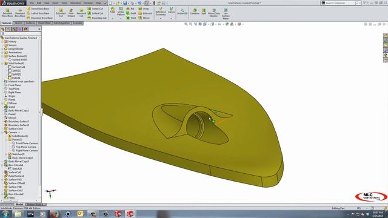Select the Boundary Cut tool

(97, 18)
